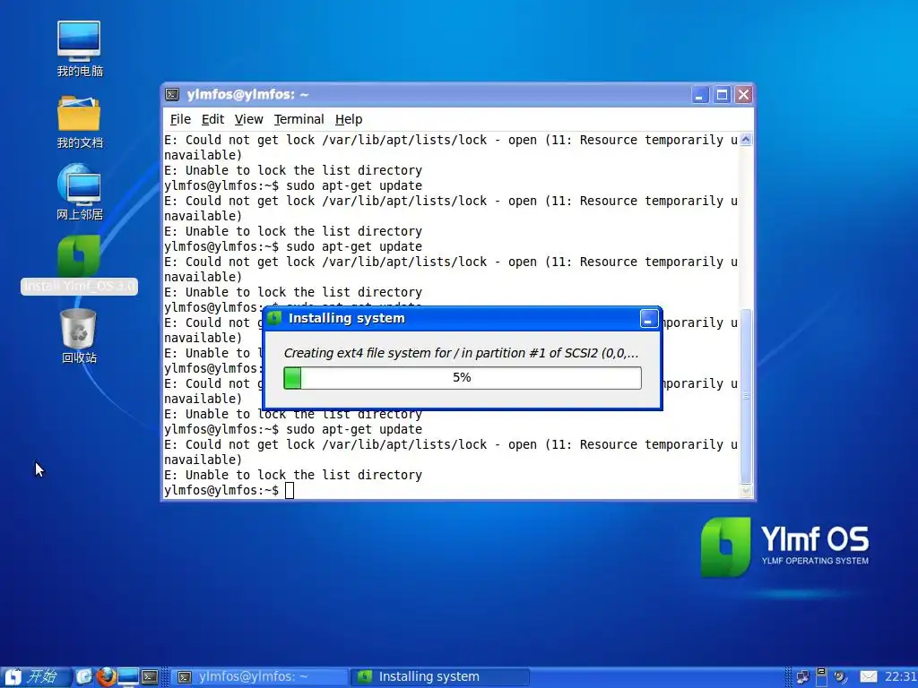Click the terminal scrollbar up arrow
This screenshot has width=918, height=688.
[746, 140]
